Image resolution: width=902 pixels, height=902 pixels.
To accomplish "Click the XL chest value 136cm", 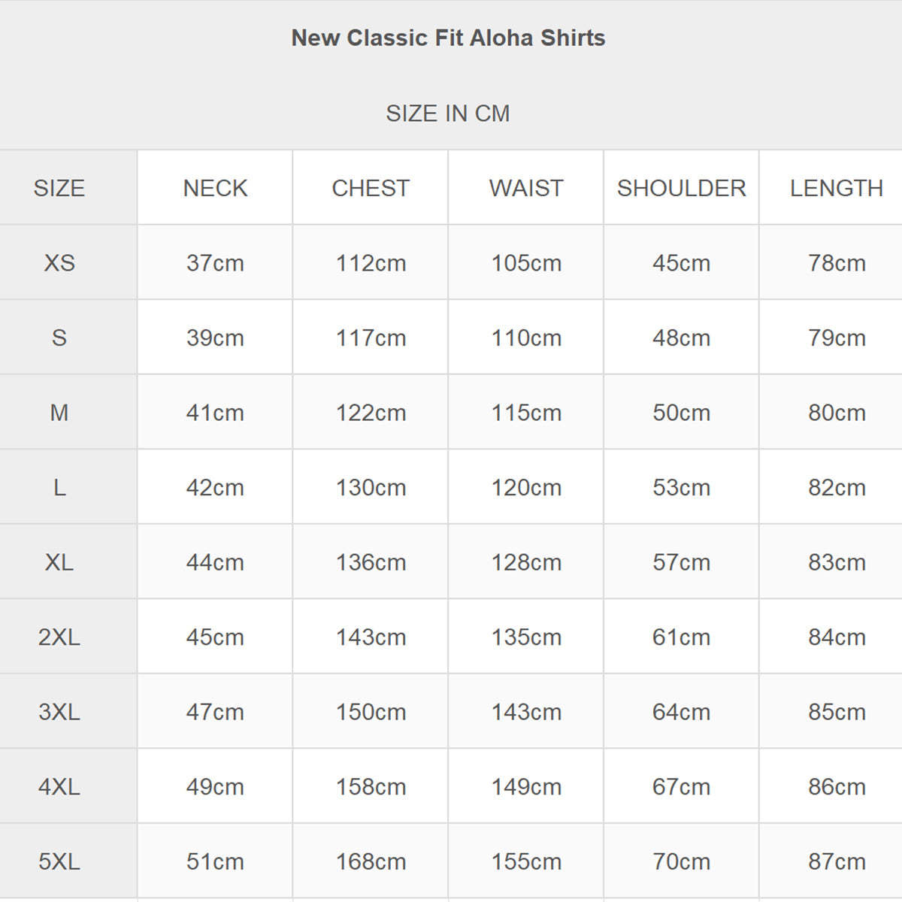I will [371, 562].
